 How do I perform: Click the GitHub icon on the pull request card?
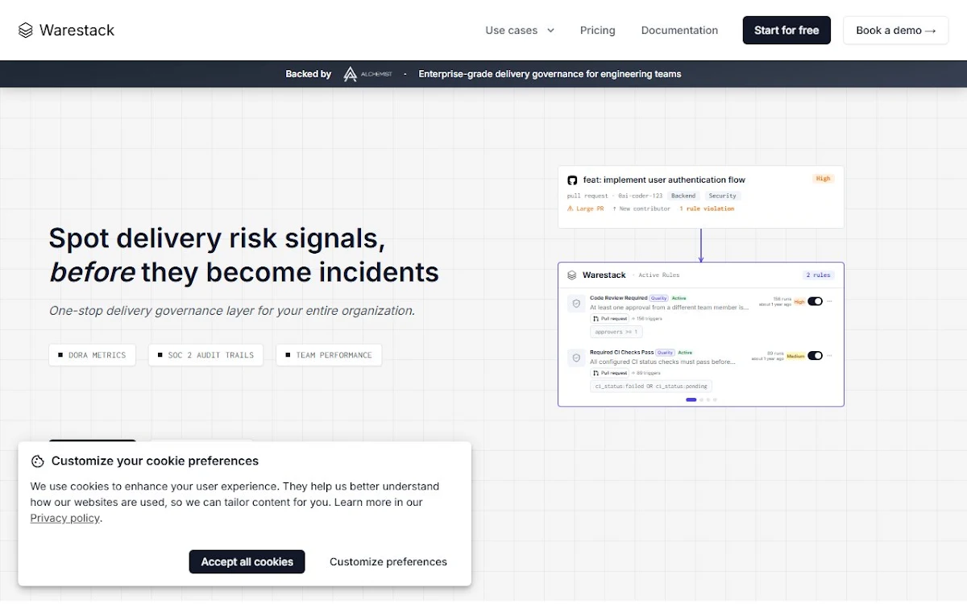click(x=572, y=180)
